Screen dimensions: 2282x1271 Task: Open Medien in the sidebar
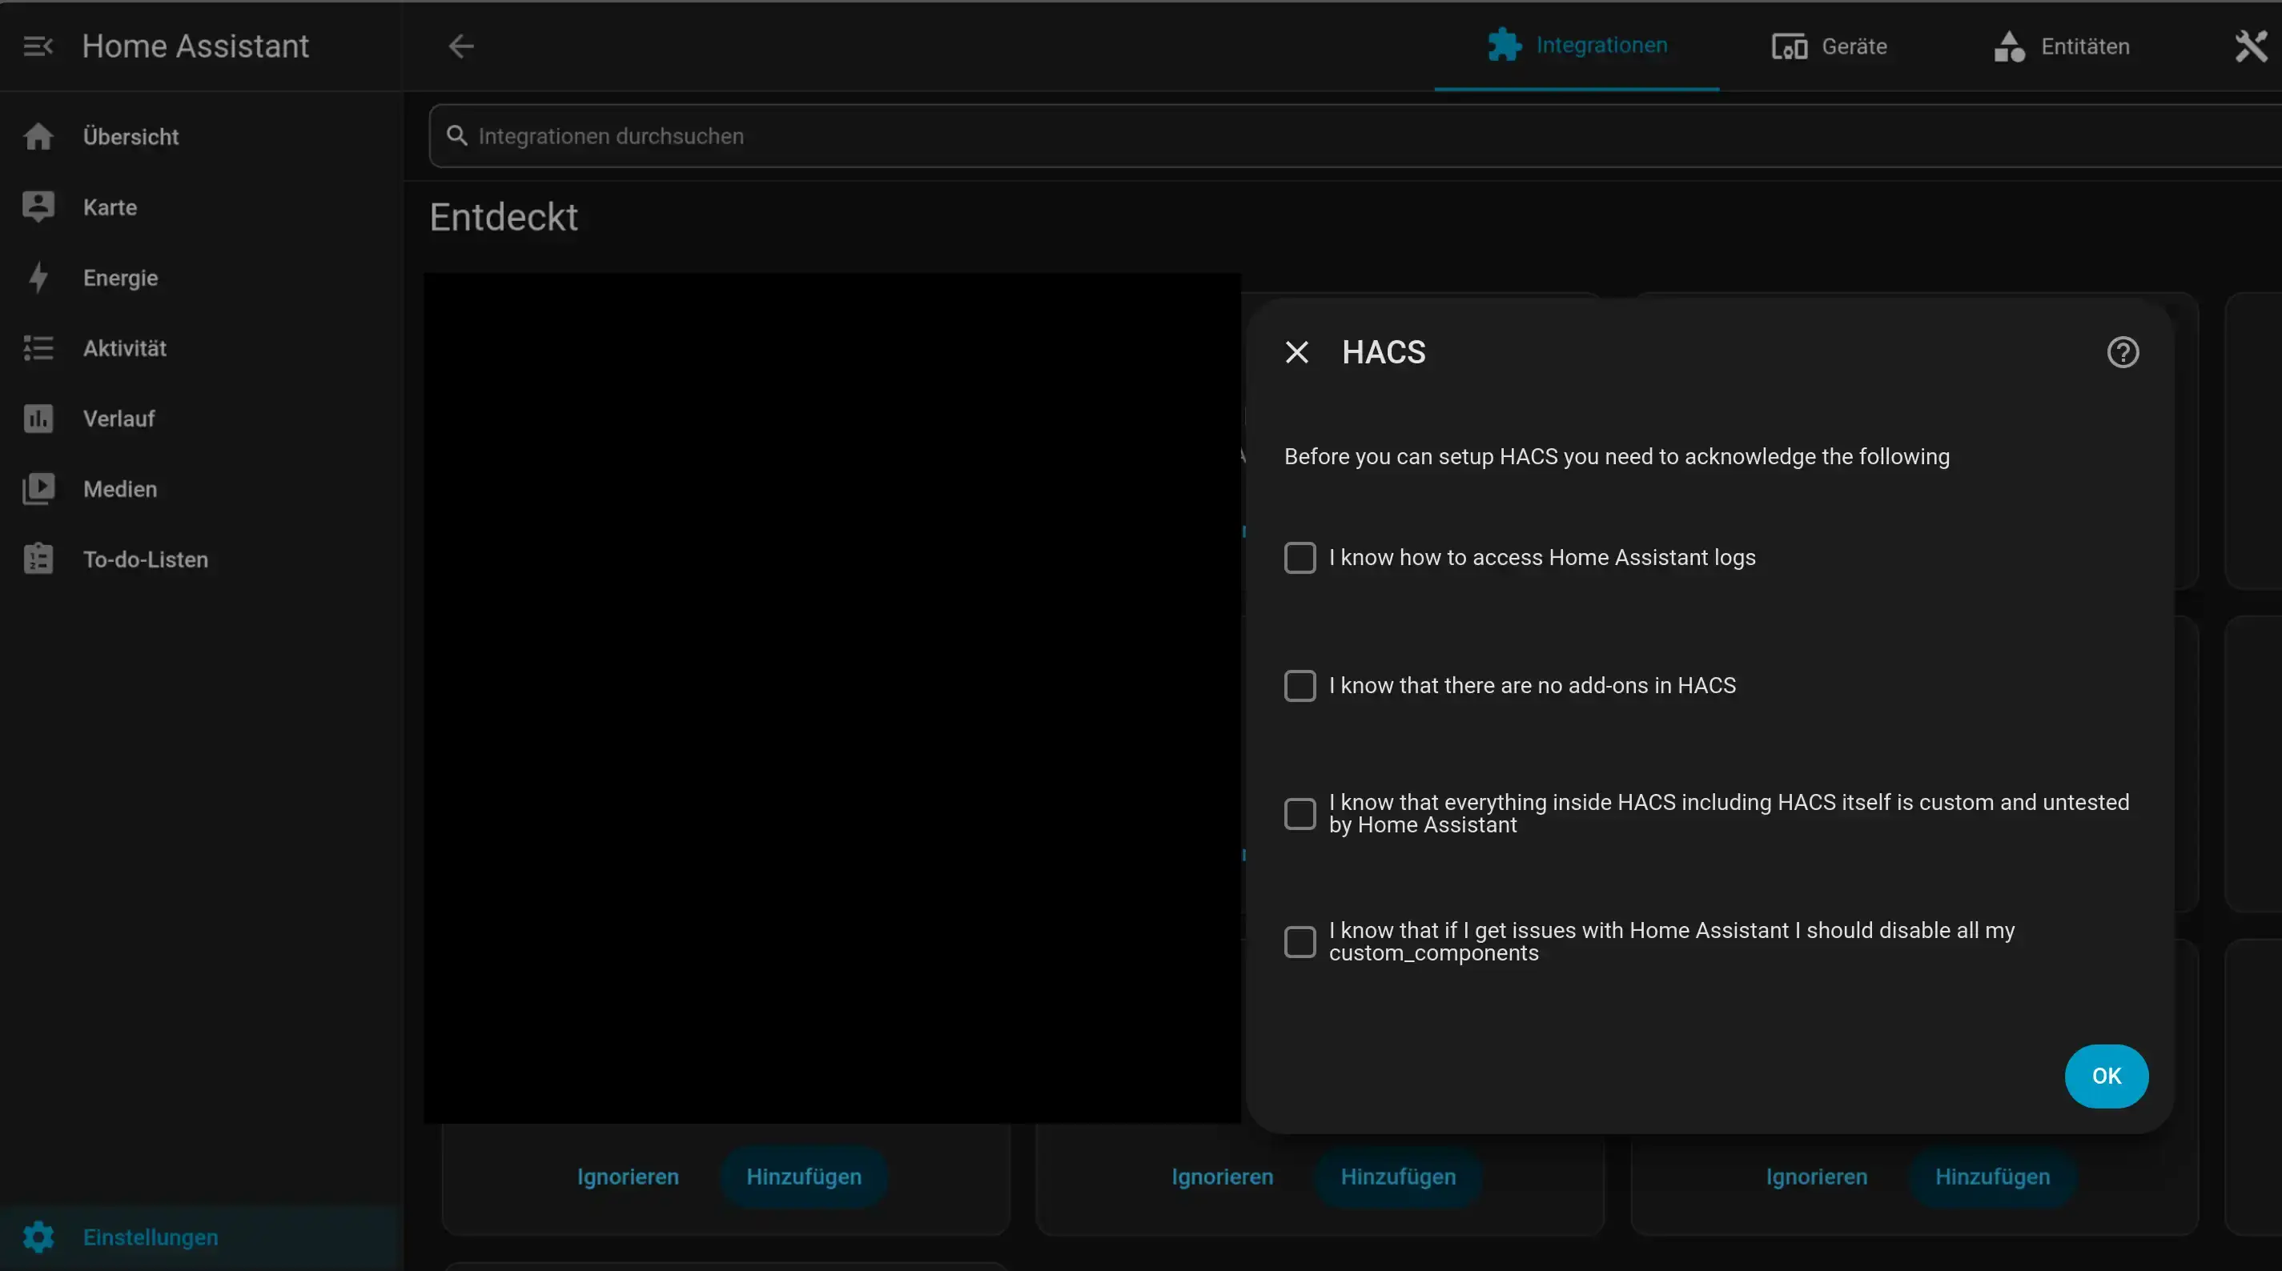pyautogui.click(x=202, y=489)
